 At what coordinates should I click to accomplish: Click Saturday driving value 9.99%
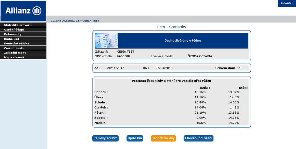pos(201,118)
